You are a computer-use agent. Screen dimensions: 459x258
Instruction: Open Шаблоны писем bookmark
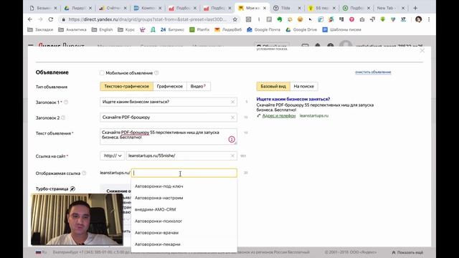(341, 29)
